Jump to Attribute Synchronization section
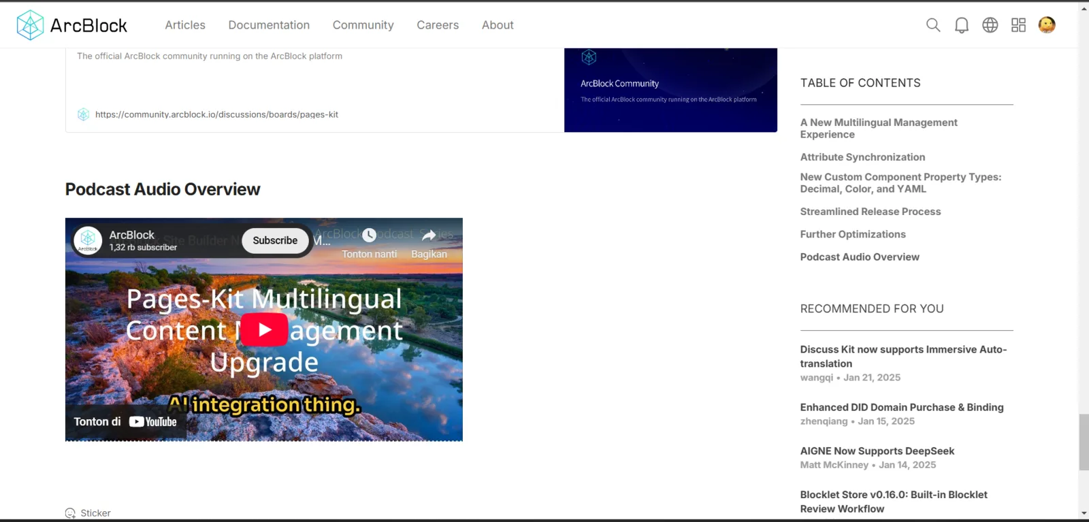Image resolution: width=1089 pixels, height=522 pixels. [x=862, y=157]
